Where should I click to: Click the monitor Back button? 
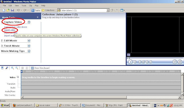[x=140, y=62]
